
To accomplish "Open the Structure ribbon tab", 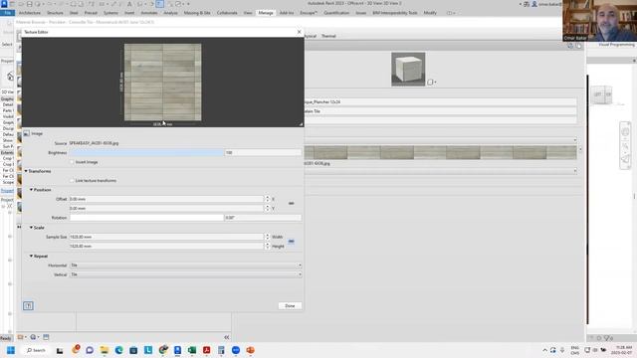I will pos(55,13).
